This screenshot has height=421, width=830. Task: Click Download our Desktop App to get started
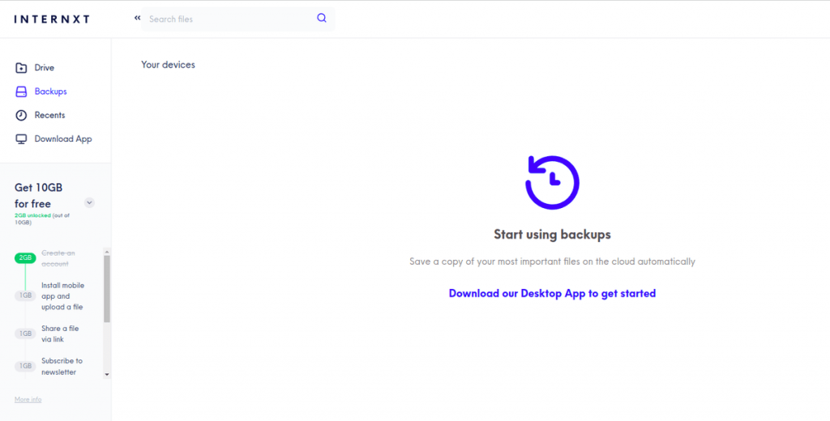pyautogui.click(x=552, y=293)
